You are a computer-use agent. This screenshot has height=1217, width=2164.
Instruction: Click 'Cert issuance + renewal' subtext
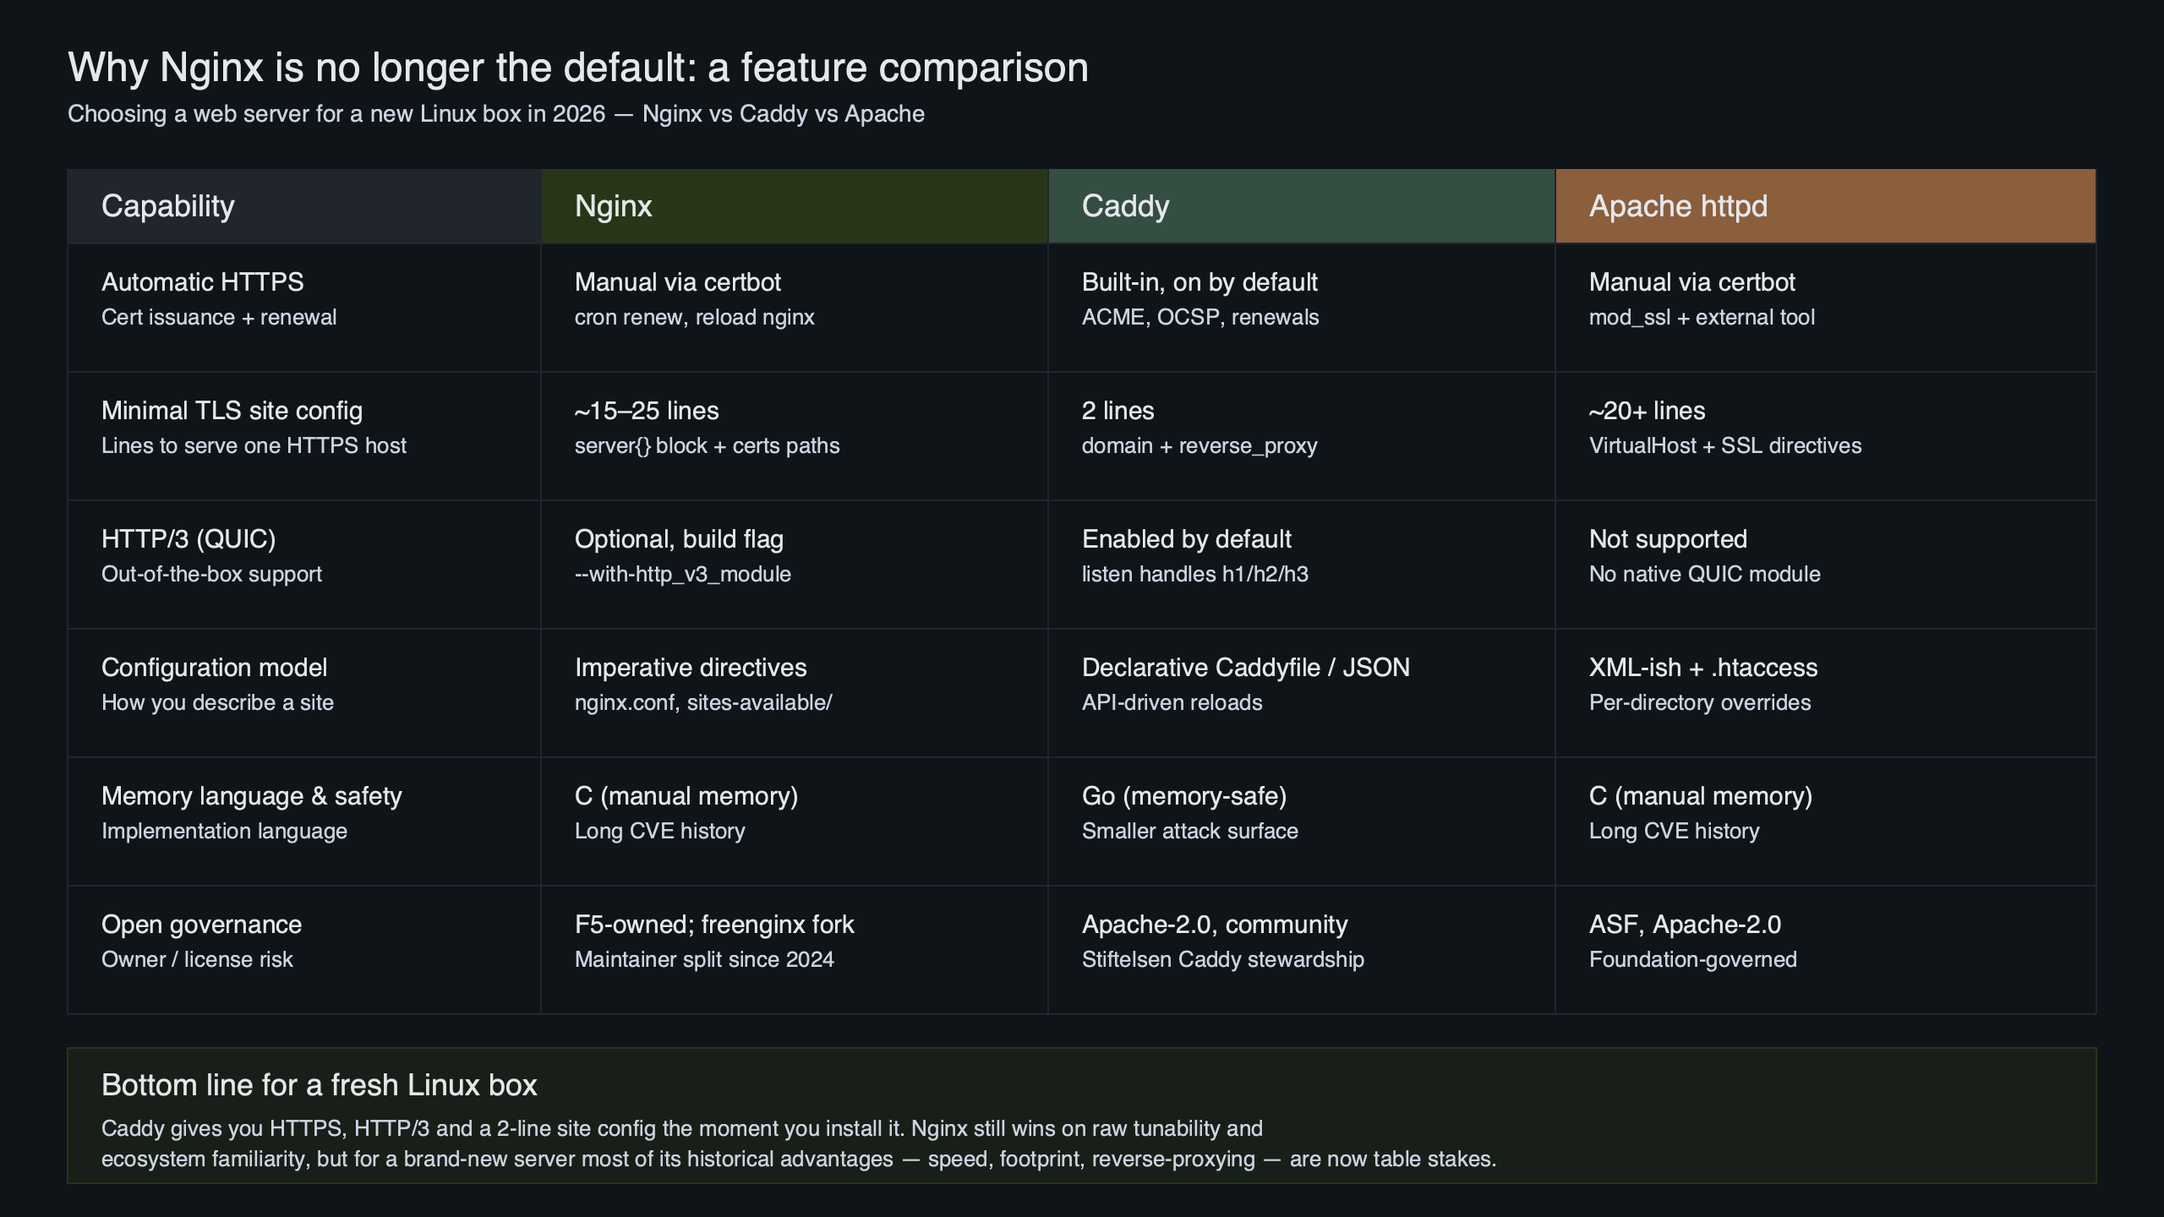[219, 318]
